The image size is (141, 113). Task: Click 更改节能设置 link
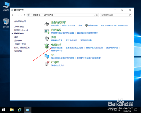[x=57, y=48]
